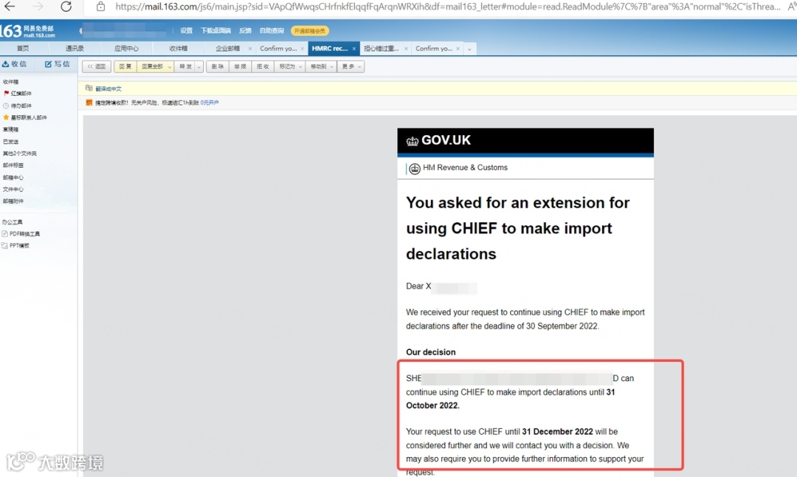Click the padlock site info icon

100,7
